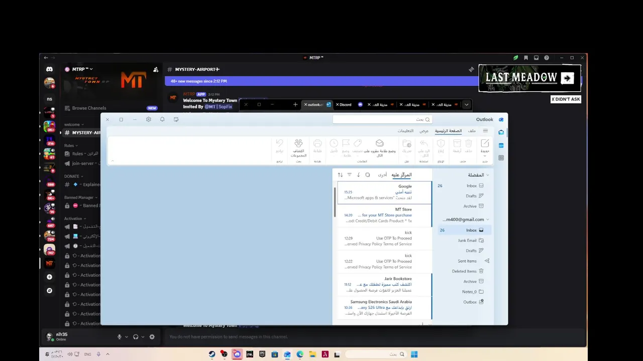Screen dimensions: 643x361
Task: Open Discord direct messages home icon
Action: (49, 69)
